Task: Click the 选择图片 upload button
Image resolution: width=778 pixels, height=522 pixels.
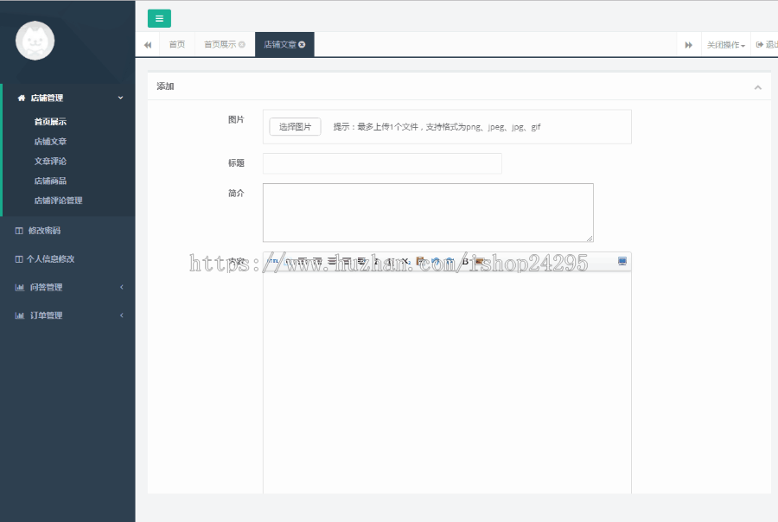Action: coord(295,126)
